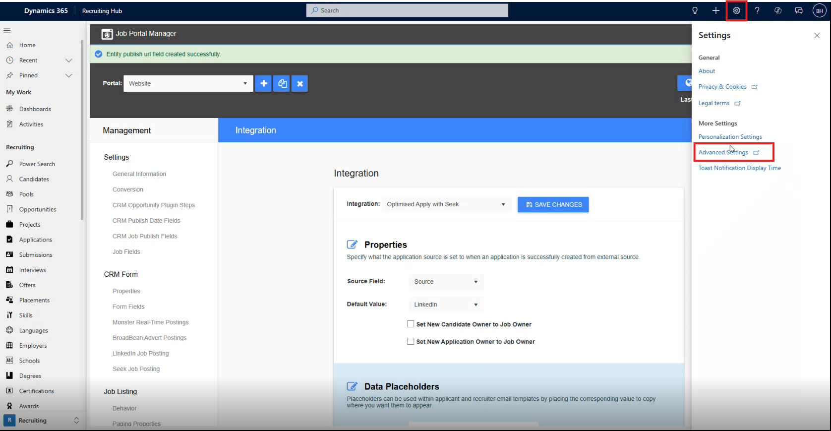Viewport: 831px width, 431px height.
Task: Open the Copilot icon in top bar
Action: 778,10
